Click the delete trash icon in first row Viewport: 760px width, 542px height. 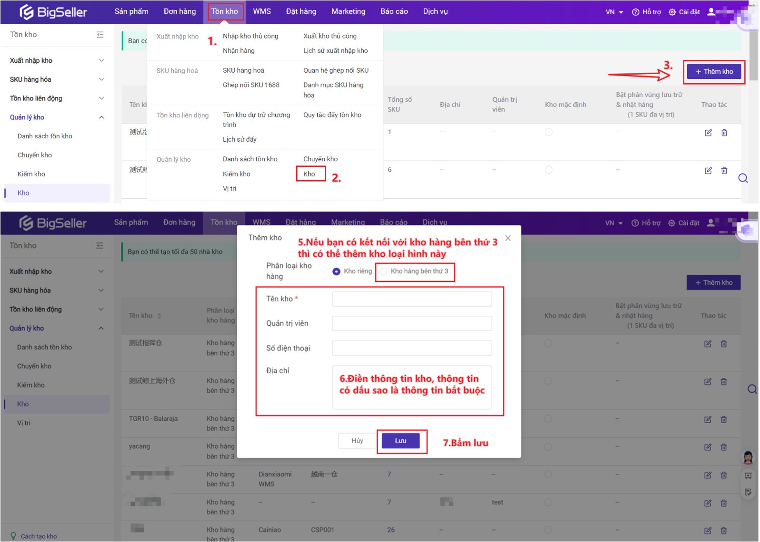pos(724,133)
